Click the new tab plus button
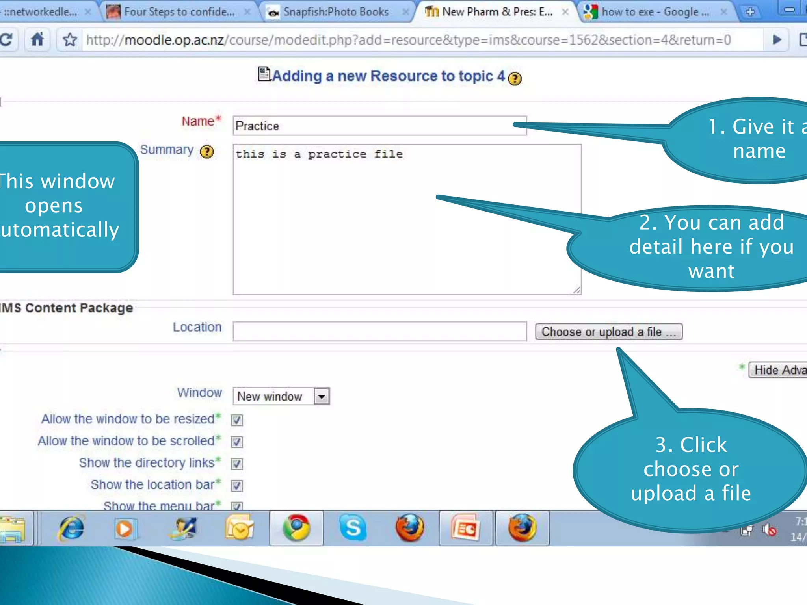This screenshot has height=605, width=807. [x=750, y=12]
